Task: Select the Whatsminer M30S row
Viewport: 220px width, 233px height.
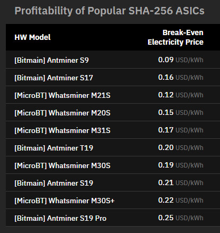Action: point(113,165)
